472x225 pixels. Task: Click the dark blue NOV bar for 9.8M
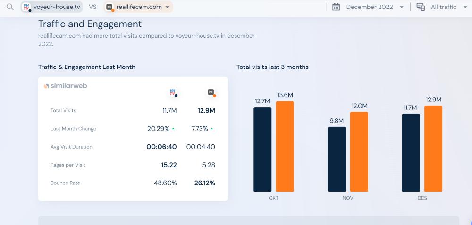tap(337, 159)
